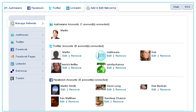The image size is (196, 112).
Task: Expand the Facebook sidebar chevron
Action: pyautogui.click(x=43, y=50)
